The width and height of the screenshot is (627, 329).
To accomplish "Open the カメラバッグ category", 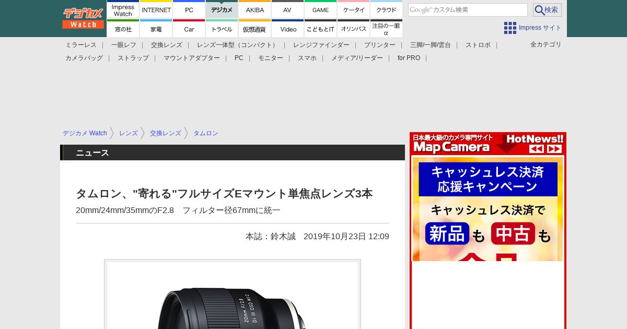I will pos(84,58).
